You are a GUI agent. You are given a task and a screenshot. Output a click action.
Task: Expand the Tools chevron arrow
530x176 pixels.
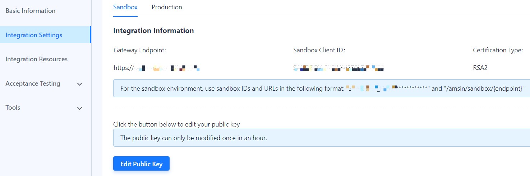(x=80, y=108)
